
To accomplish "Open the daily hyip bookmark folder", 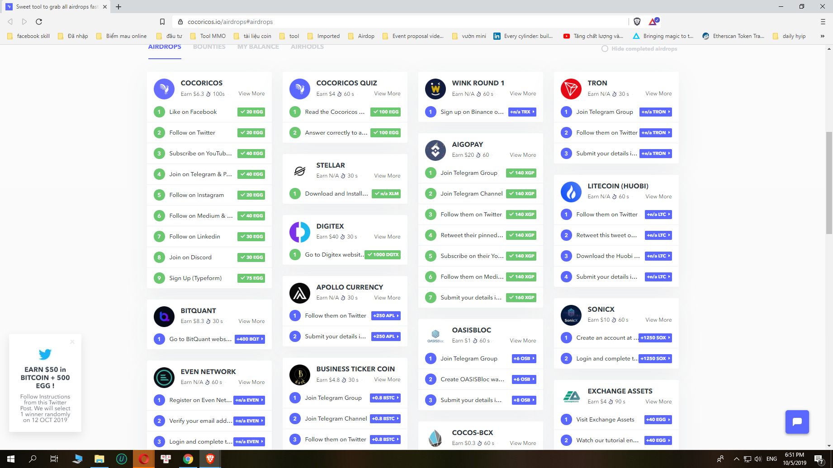I will (790, 36).
